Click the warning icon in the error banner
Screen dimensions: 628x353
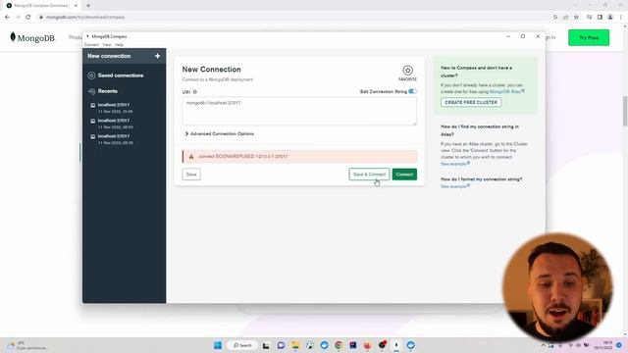click(191, 157)
